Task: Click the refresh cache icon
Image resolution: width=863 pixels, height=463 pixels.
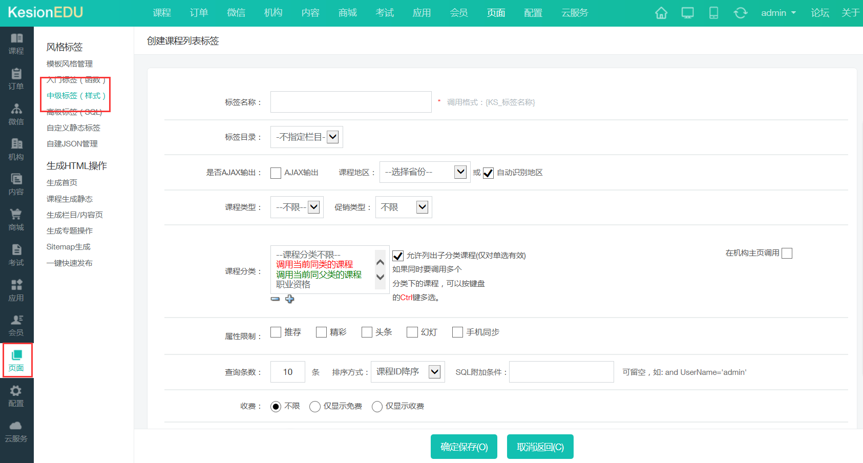Action: (x=740, y=13)
